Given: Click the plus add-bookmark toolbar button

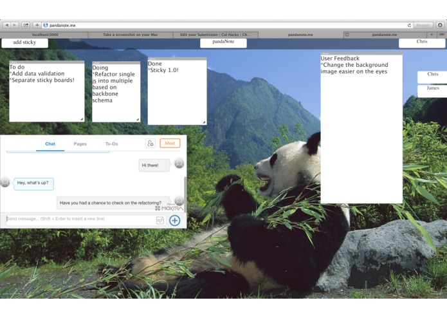Looking at the screenshot, I should pyautogui.click(x=37, y=25).
